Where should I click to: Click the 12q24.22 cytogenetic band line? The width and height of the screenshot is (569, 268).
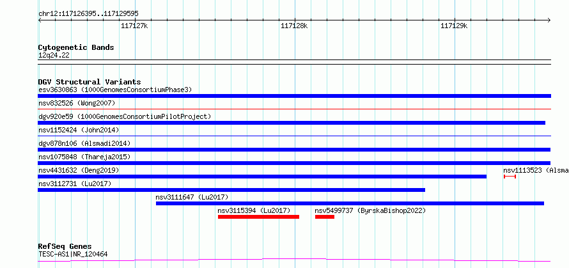tap(294, 62)
